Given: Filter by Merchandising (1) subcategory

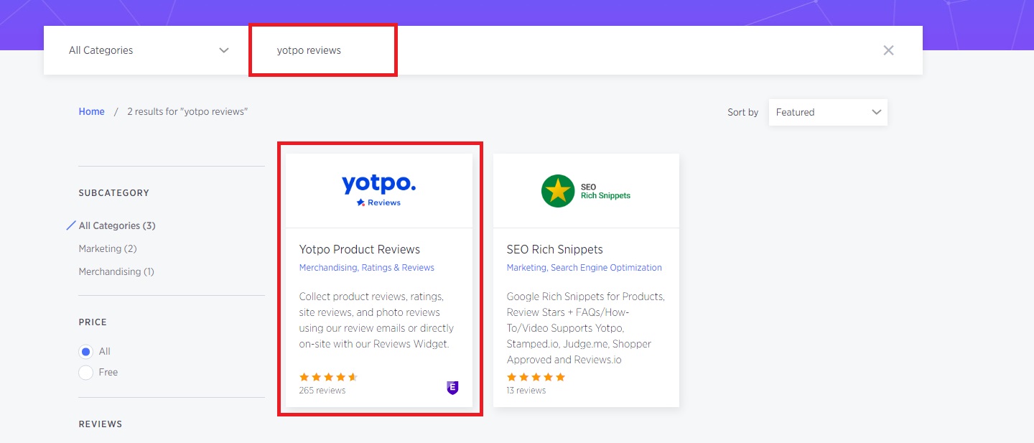Looking at the screenshot, I should coord(116,271).
